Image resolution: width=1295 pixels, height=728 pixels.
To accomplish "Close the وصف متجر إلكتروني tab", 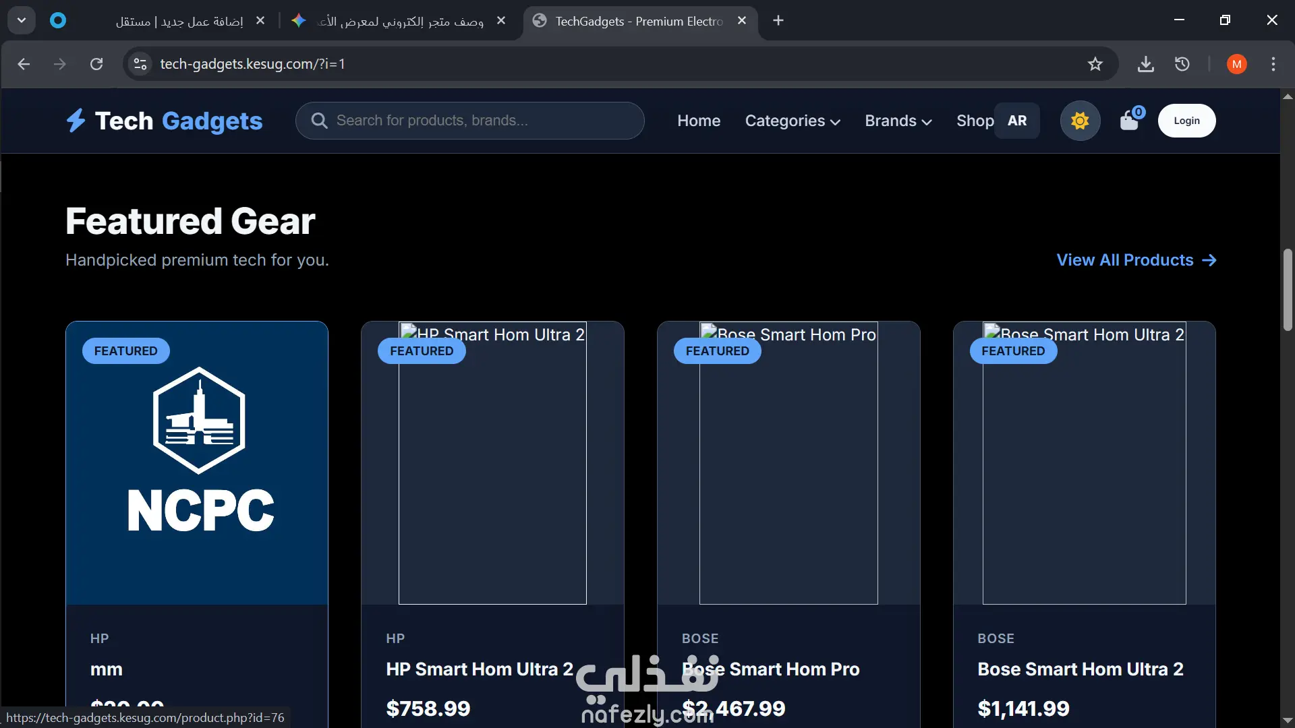I will [501, 21].
